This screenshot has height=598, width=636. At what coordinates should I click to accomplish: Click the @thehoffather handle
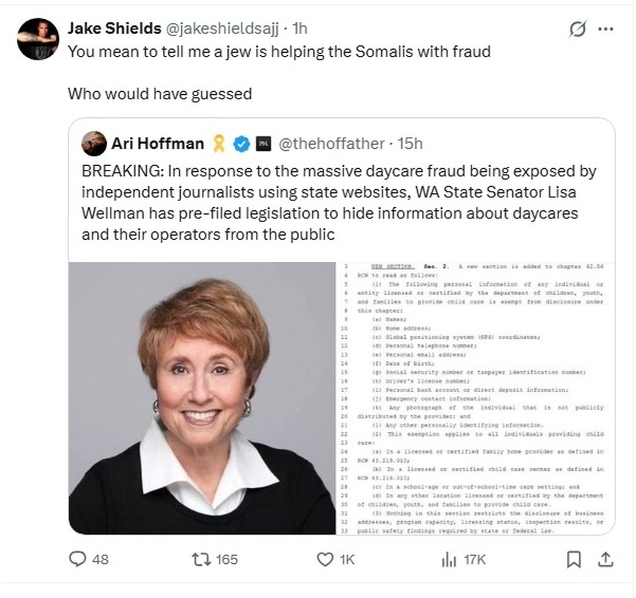coord(332,144)
